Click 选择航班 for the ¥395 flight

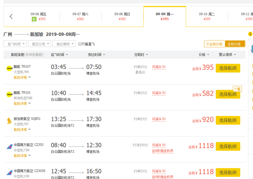pos(228,68)
